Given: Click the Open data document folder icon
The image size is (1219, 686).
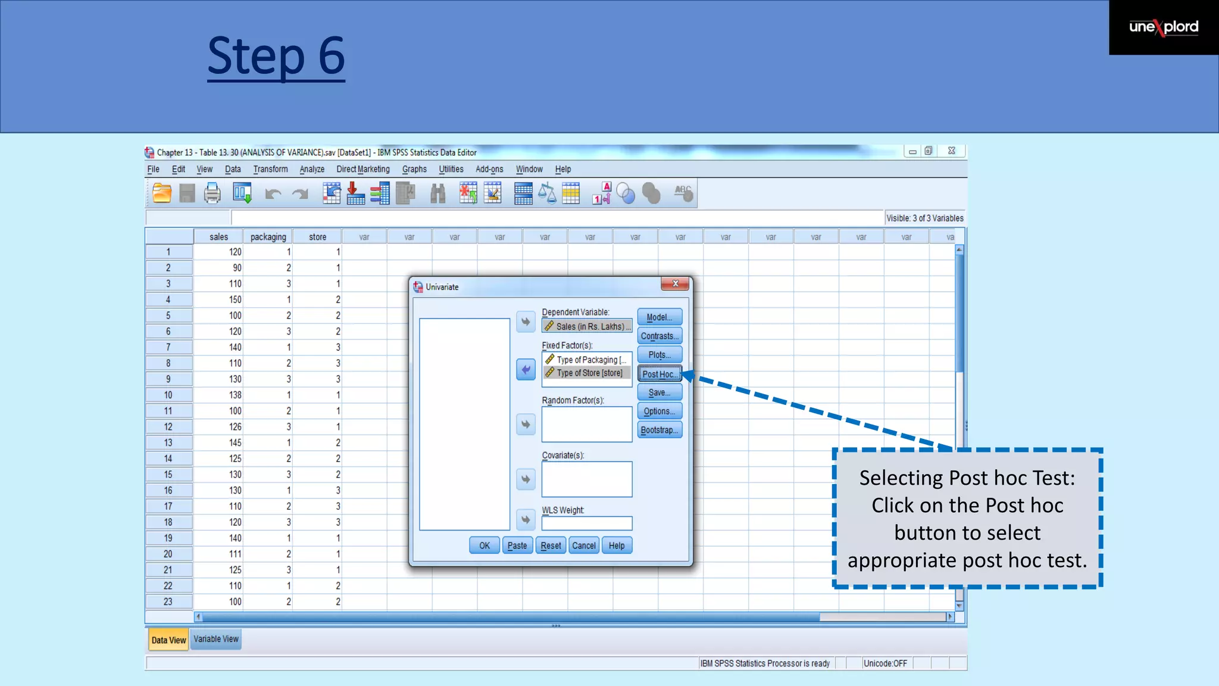Looking at the screenshot, I should [x=162, y=194].
